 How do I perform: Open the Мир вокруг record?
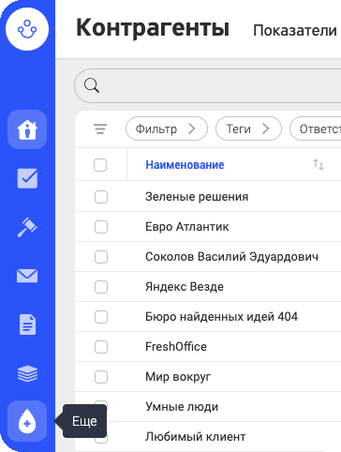tap(178, 377)
